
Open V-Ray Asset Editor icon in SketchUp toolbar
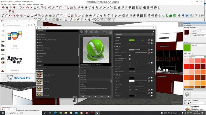coord(94,20)
